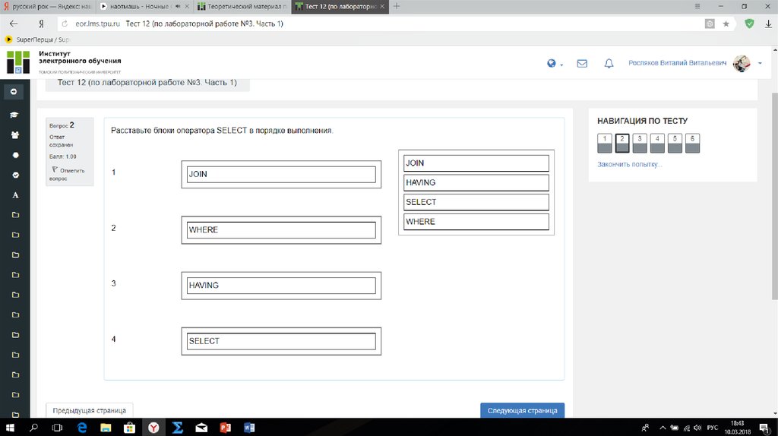Select the SELECT block in slot 4

click(x=281, y=341)
